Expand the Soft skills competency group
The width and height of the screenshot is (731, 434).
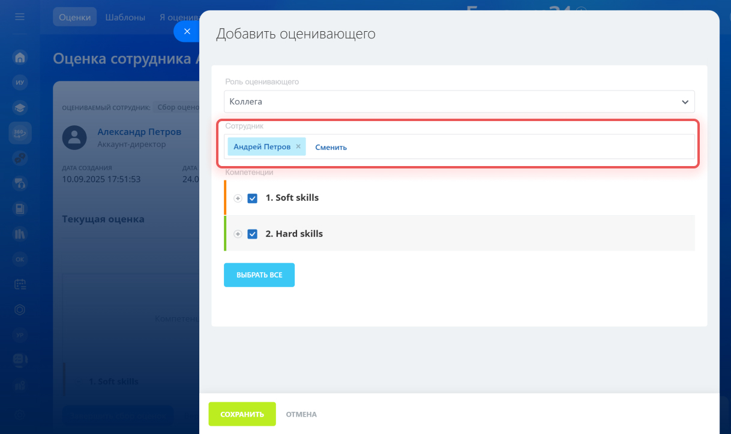click(x=238, y=198)
